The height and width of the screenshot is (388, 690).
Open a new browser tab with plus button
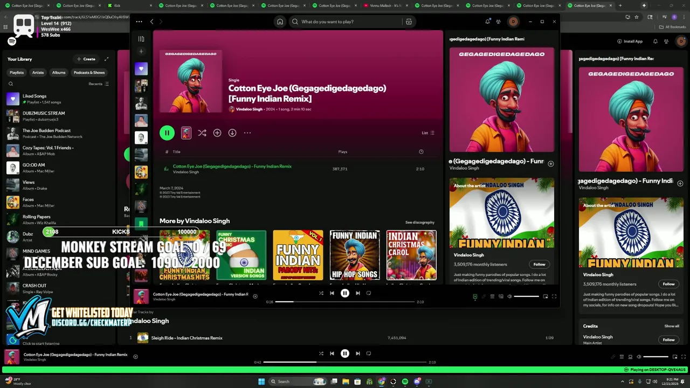click(620, 5)
